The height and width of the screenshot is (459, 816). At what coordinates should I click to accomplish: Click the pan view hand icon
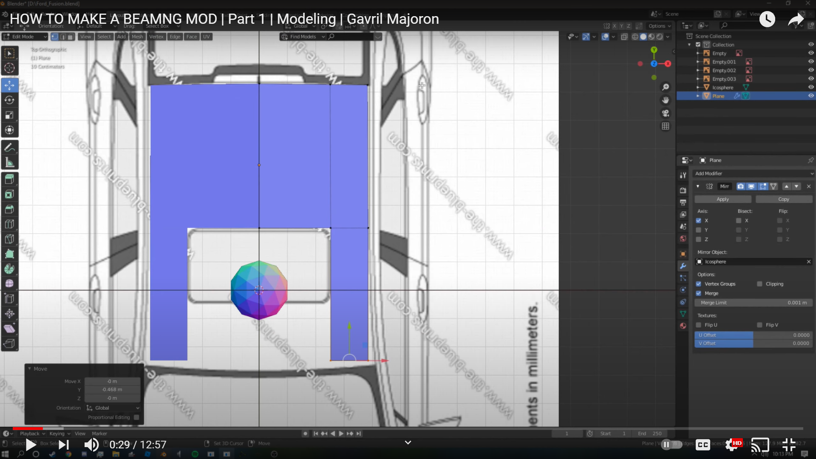click(x=666, y=100)
